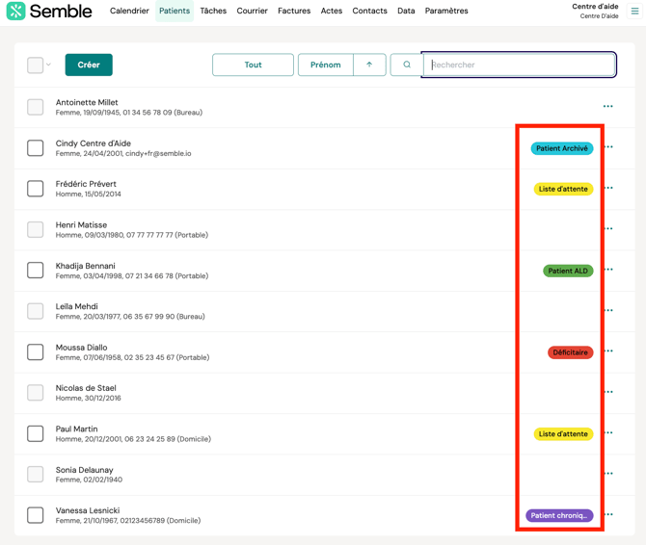
Task: Tick the checkbox next to Paul Martin
Action: (x=36, y=433)
